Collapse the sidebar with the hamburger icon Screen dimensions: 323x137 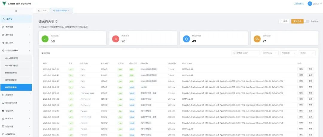point(16,11)
